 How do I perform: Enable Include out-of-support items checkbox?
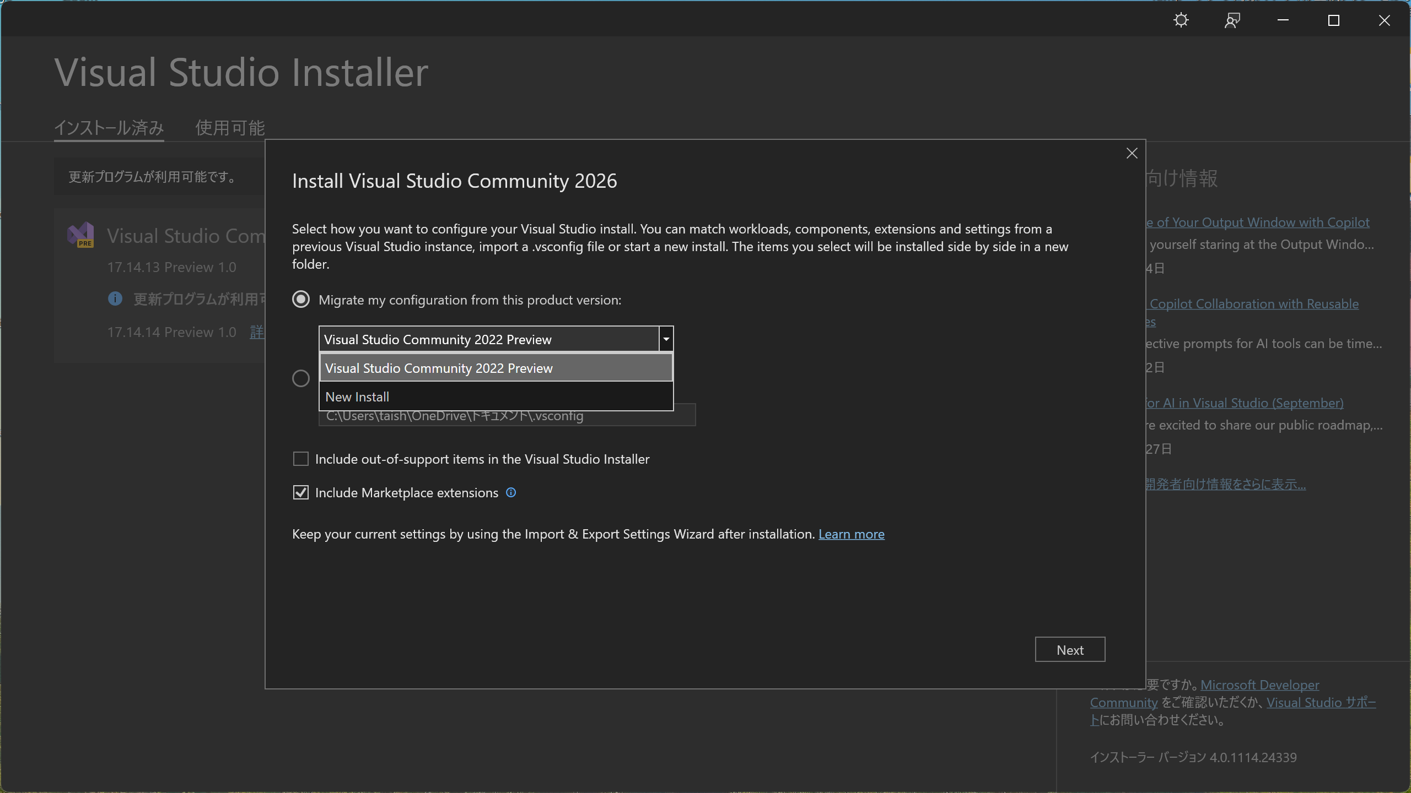(x=301, y=459)
